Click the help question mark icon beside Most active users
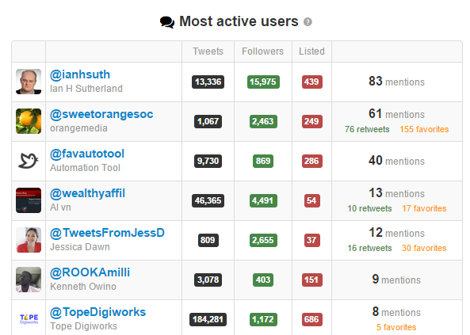Screen dimensions: 470x335 (x=308, y=22)
